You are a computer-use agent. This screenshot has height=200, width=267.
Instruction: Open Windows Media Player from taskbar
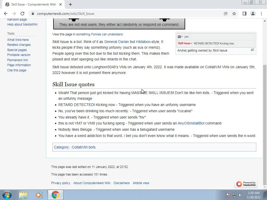point(39,195)
